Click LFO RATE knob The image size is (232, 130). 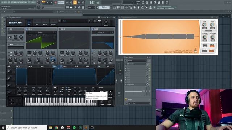(x=75, y=91)
